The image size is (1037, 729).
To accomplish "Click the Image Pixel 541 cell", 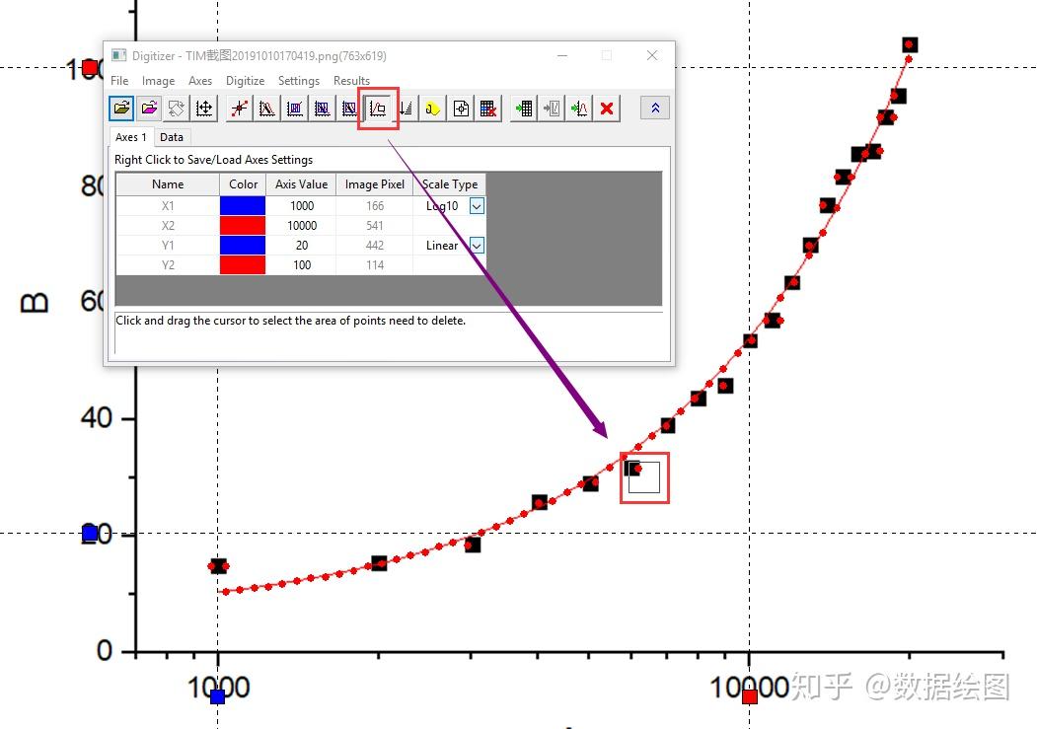I will coord(375,225).
